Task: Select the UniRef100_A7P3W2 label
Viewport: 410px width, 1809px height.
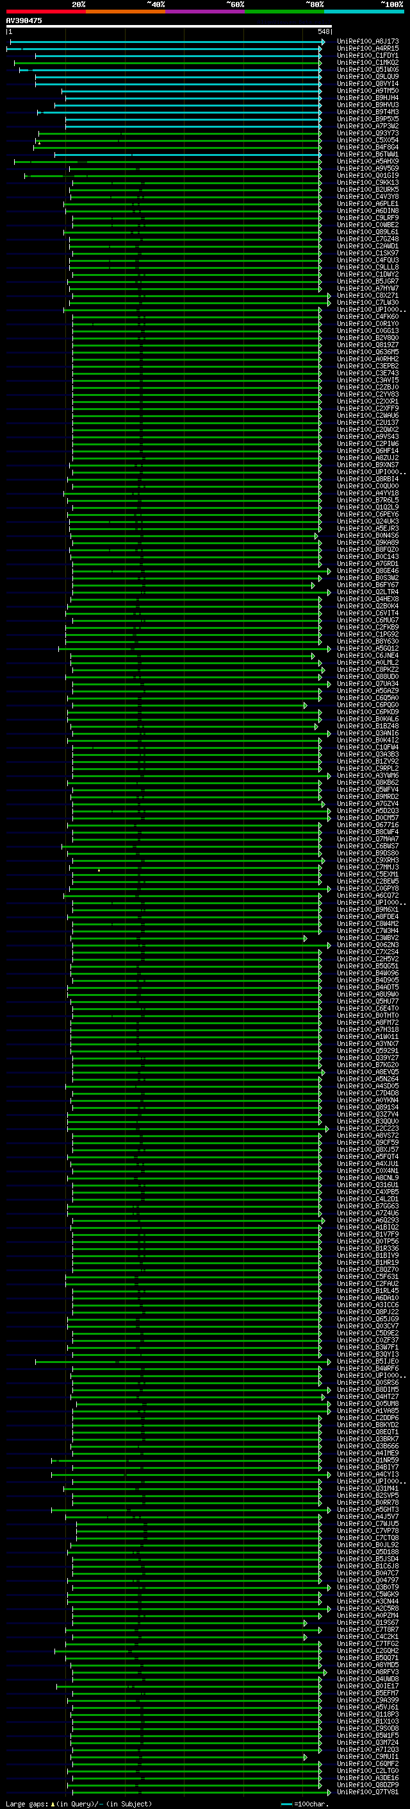Action: coord(368,126)
